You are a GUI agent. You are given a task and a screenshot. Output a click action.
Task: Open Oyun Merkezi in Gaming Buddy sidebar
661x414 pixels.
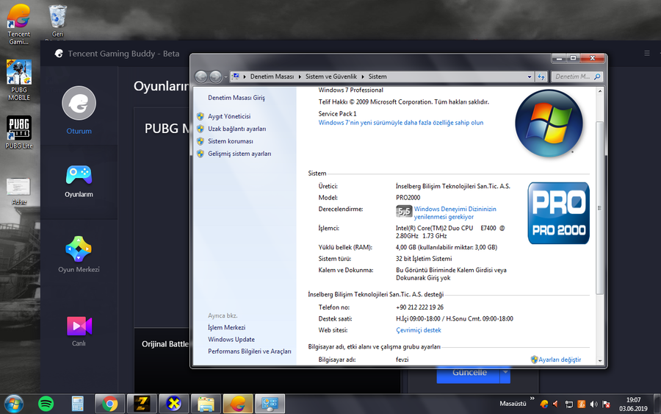[x=79, y=254]
